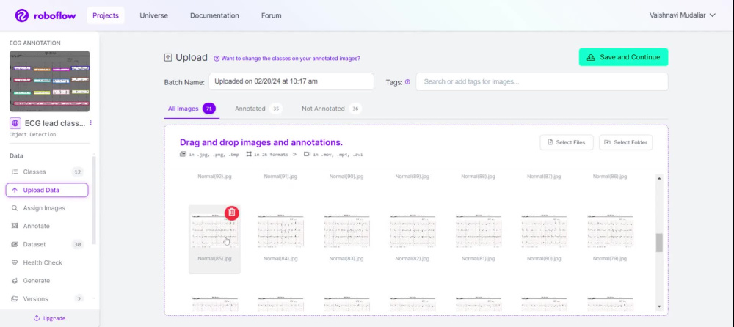Image resolution: width=734 pixels, height=327 pixels.
Task: Click the Normal(89).jpg file name
Action: pyautogui.click(x=412, y=177)
